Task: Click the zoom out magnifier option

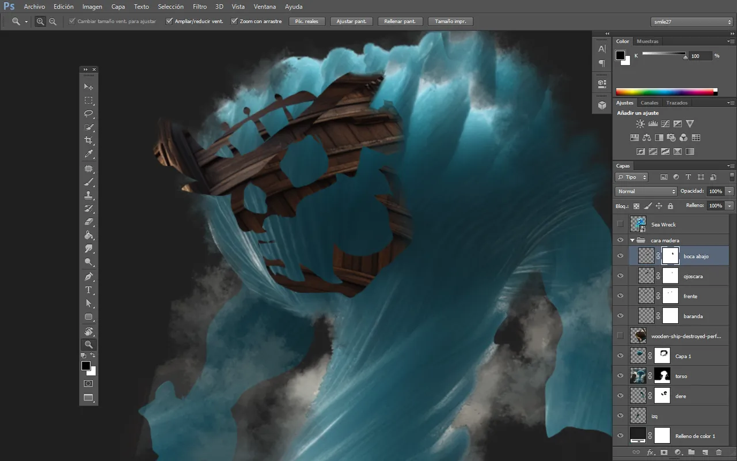Action: (52, 21)
